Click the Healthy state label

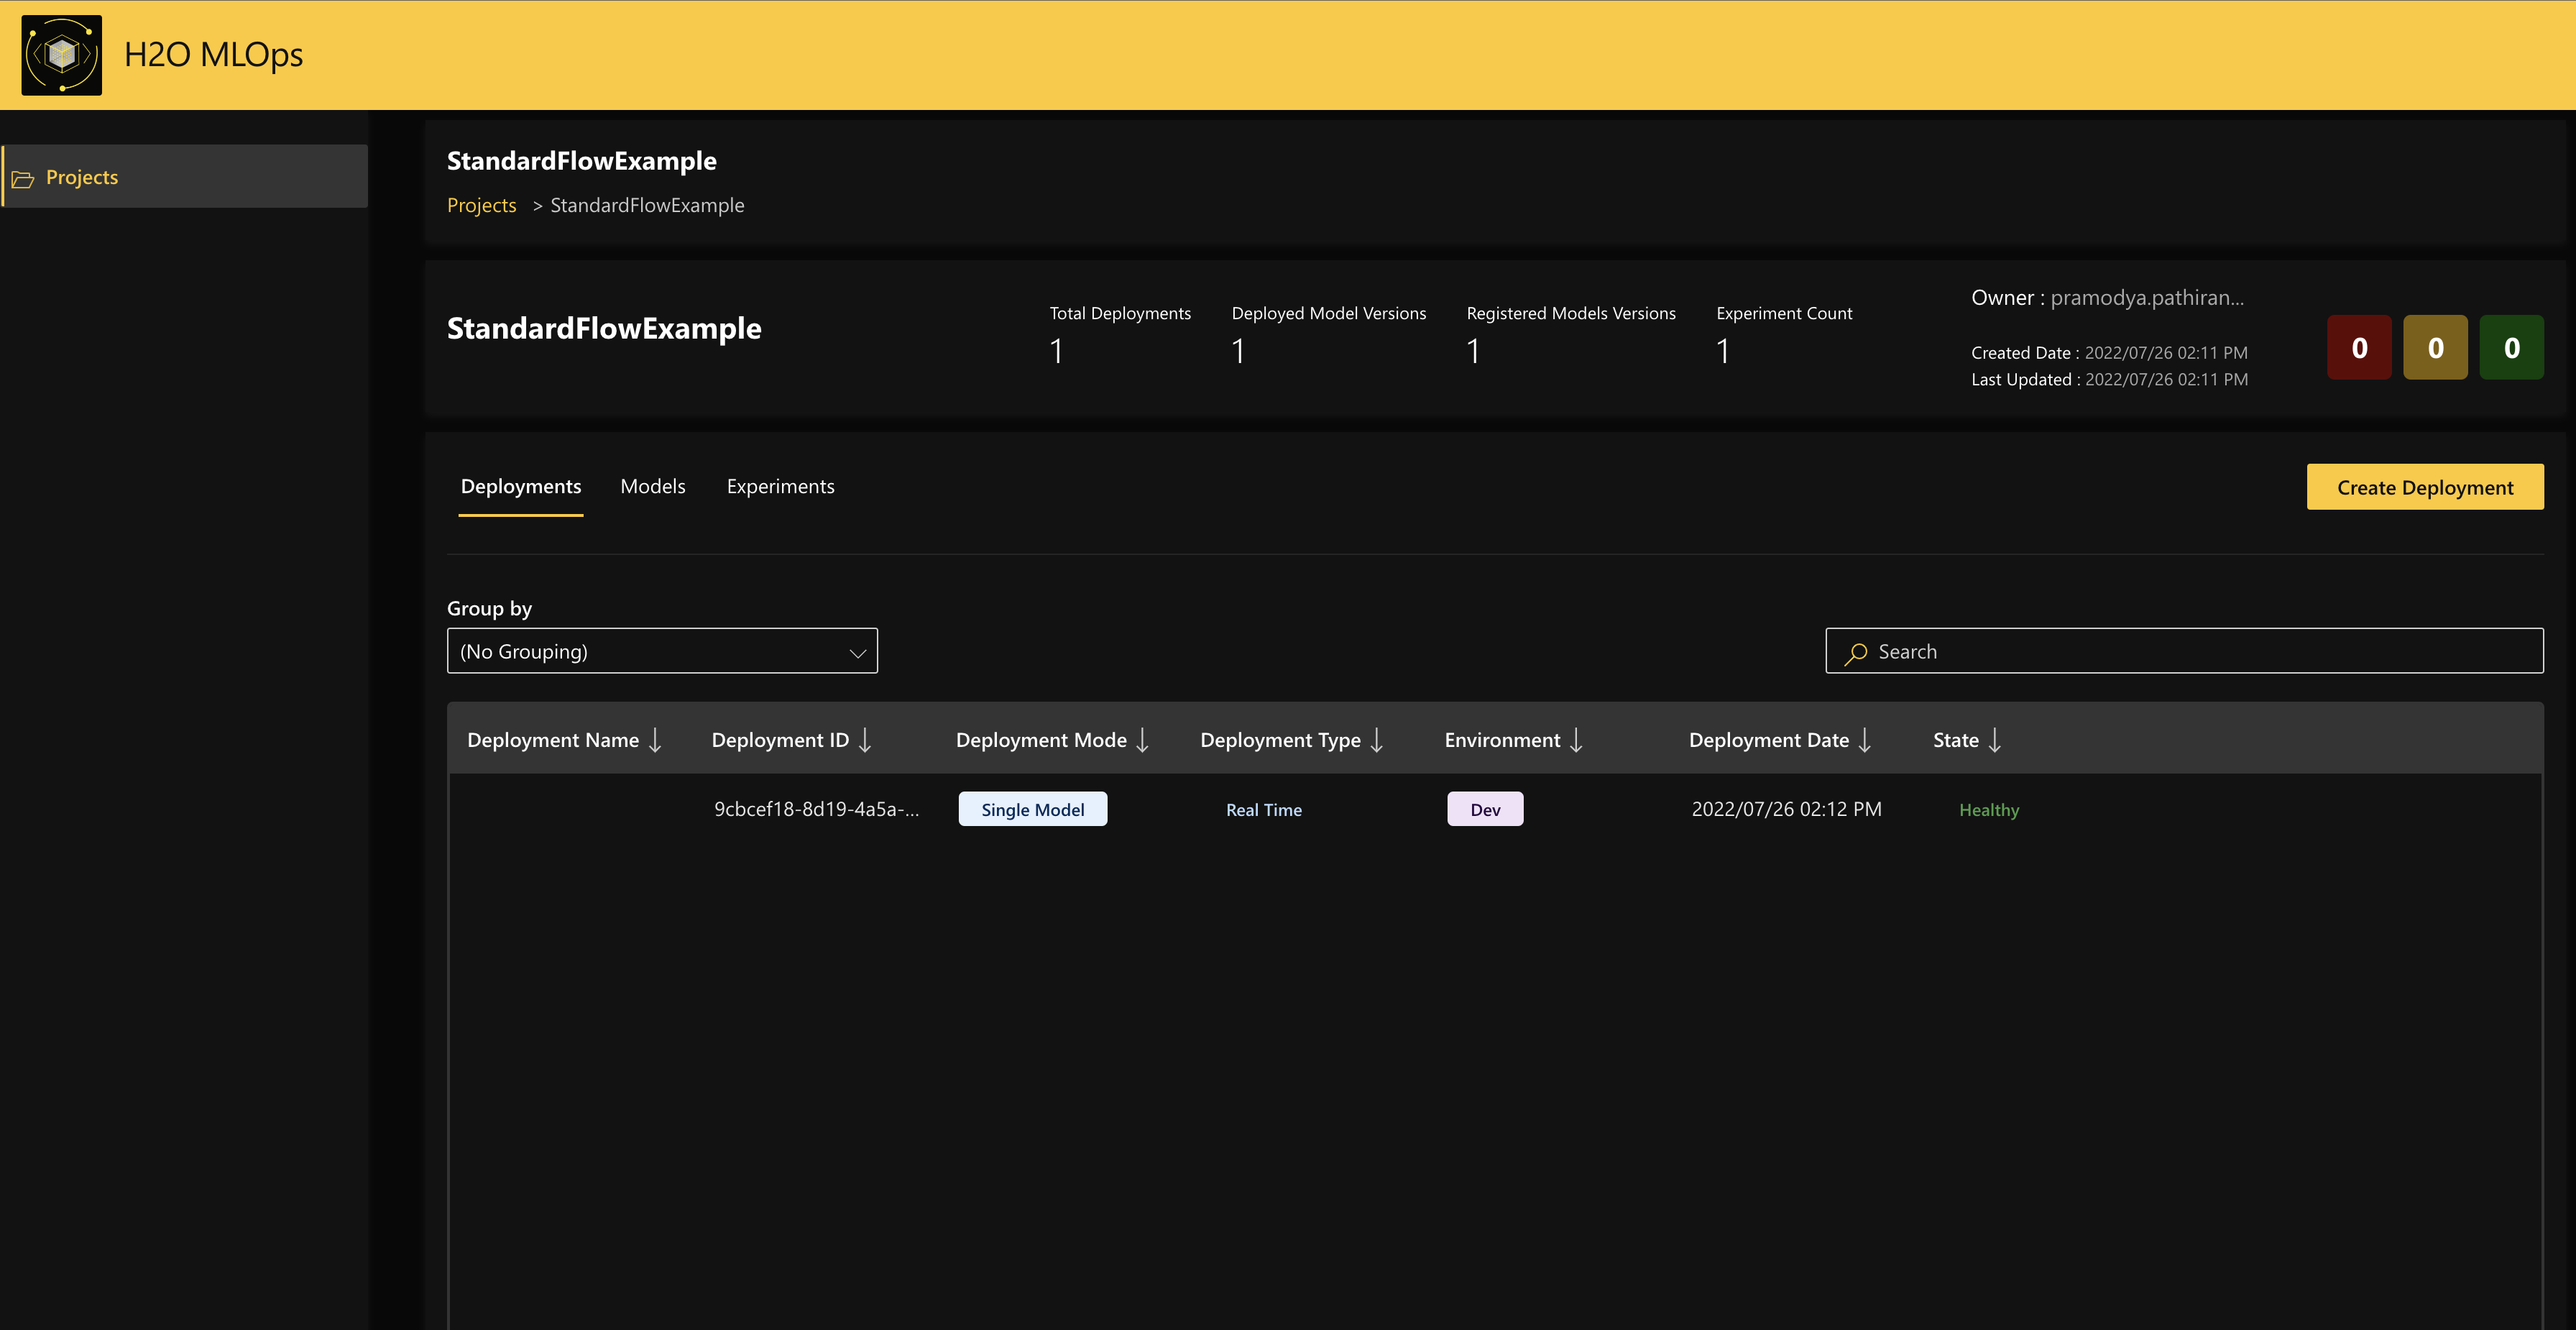[1989, 810]
